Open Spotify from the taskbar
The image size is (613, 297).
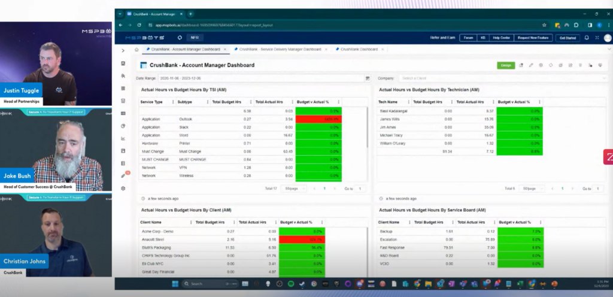[x=291, y=284]
